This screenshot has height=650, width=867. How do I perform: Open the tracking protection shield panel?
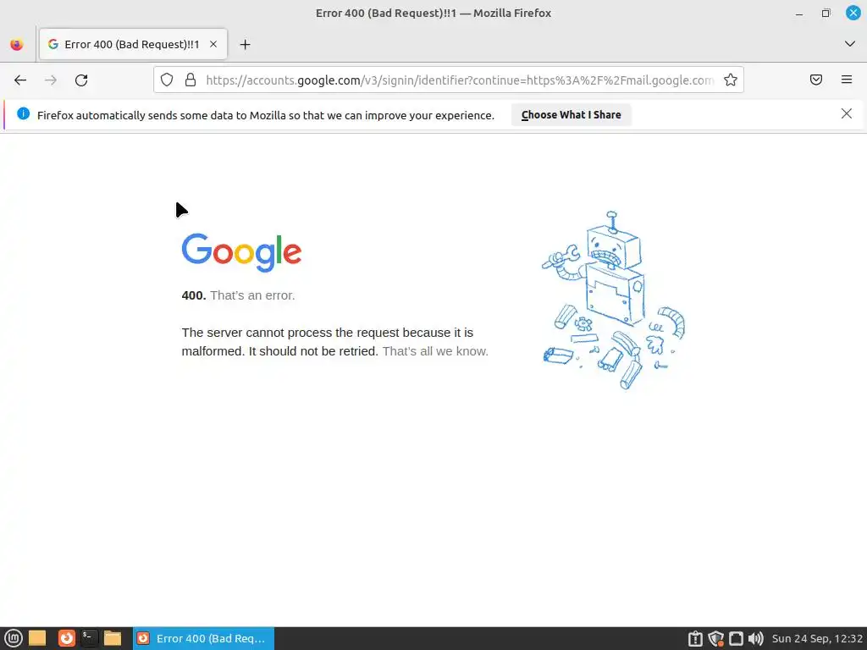pyautogui.click(x=167, y=80)
